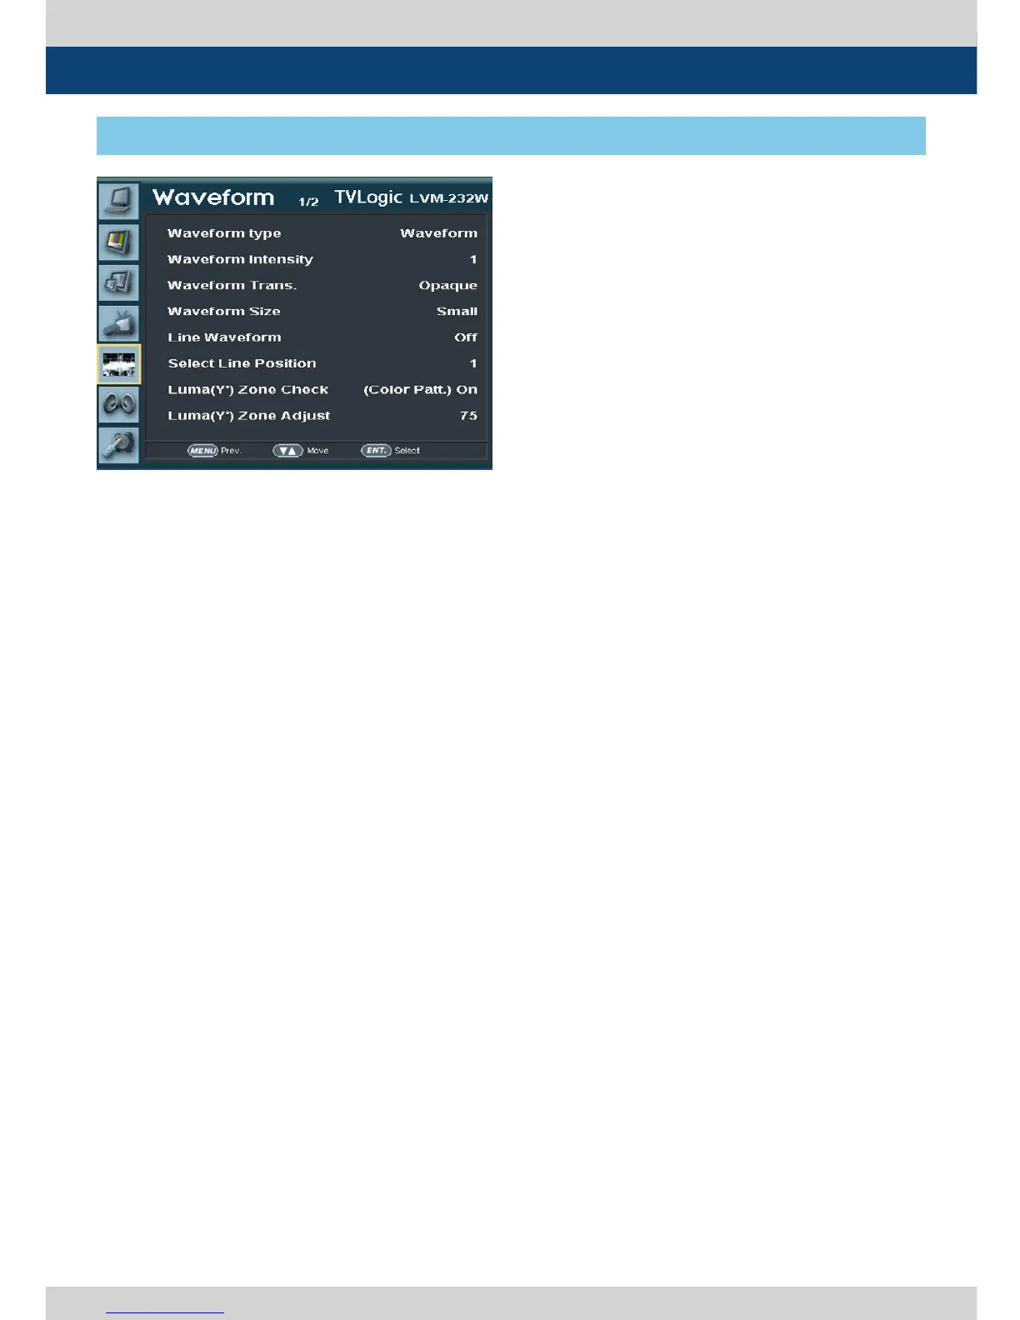Image resolution: width=1020 pixels, height=1320 pixels.
Task: Click the MENU button icon in footer
Action: [202, 450]
